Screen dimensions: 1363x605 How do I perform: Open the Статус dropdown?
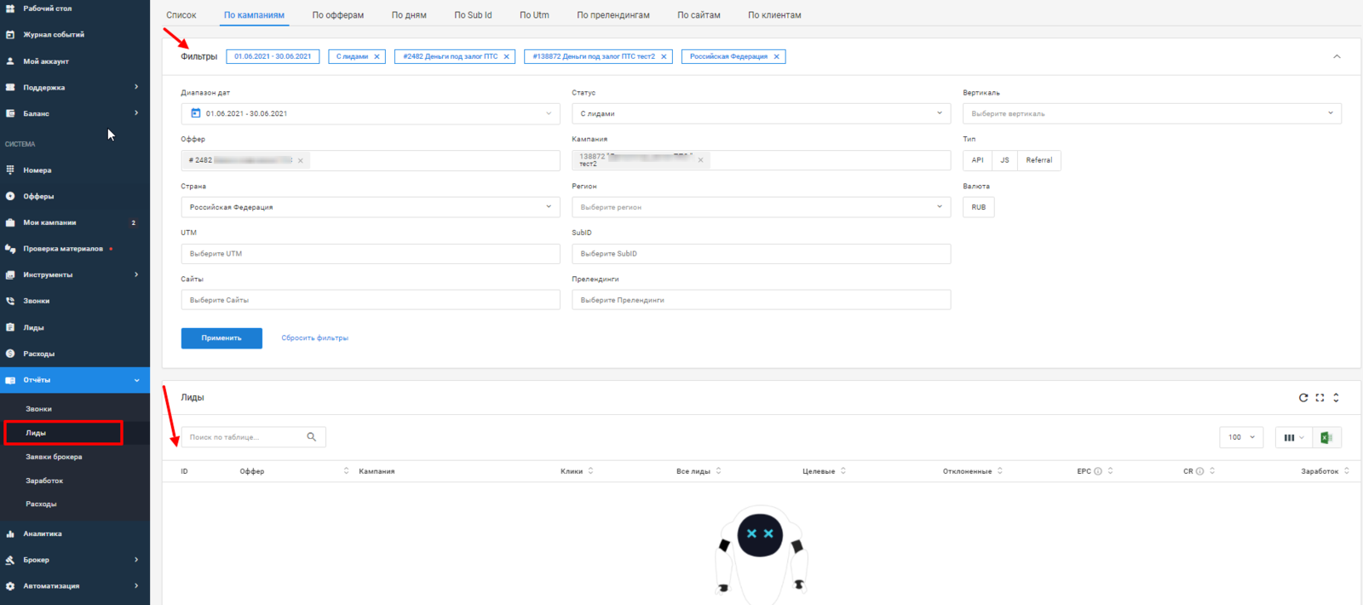760,113
